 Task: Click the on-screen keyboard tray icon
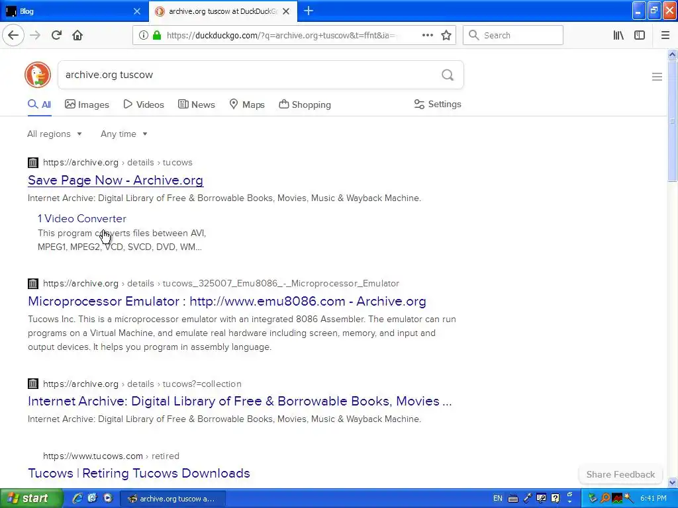point(513,499)
